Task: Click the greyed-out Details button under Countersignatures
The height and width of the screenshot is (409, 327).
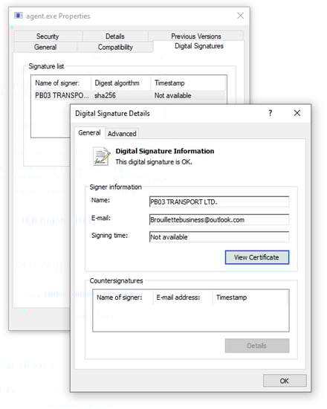Action: point(257,346)
